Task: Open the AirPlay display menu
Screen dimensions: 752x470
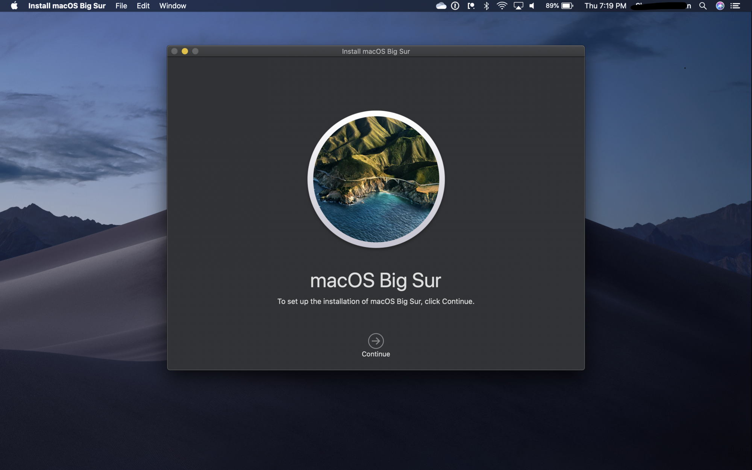Action: pos(518,6)
